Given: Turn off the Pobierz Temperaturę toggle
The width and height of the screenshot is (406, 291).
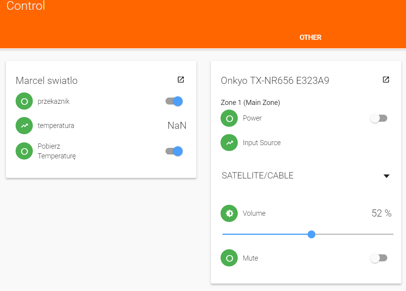Looking at the screenshot, I should 174,151.
